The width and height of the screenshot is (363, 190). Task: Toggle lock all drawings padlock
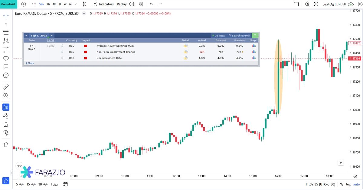[6, 124]
